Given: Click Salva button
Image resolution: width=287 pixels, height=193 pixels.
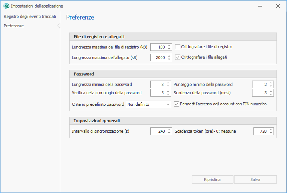Looking at the screenshot, I should point(255,179).
